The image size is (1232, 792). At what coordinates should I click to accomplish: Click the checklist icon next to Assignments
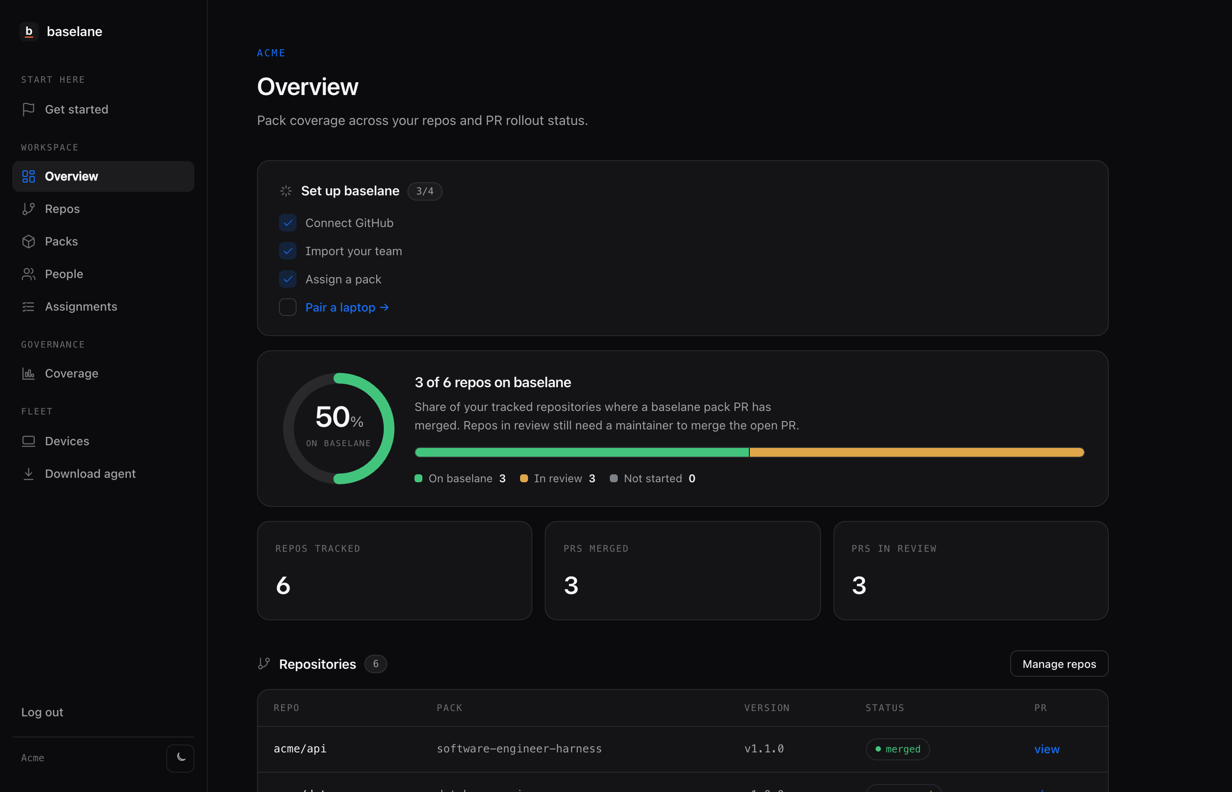point(28,307)
